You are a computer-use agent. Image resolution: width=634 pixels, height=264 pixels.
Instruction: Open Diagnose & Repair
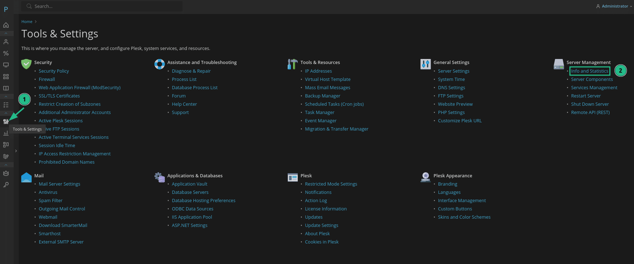(x=191, y=71)
